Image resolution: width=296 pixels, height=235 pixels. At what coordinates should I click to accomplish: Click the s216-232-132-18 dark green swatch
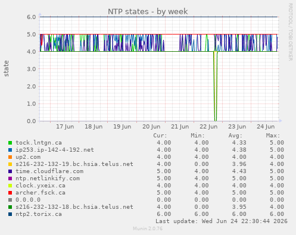pos(10,207)
